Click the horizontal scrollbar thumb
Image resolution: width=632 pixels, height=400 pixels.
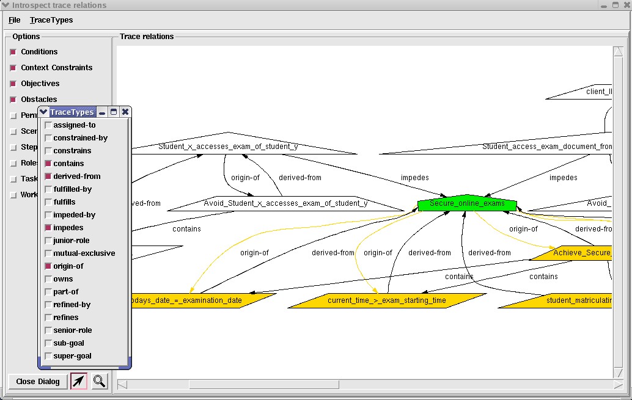pos(264,385)
